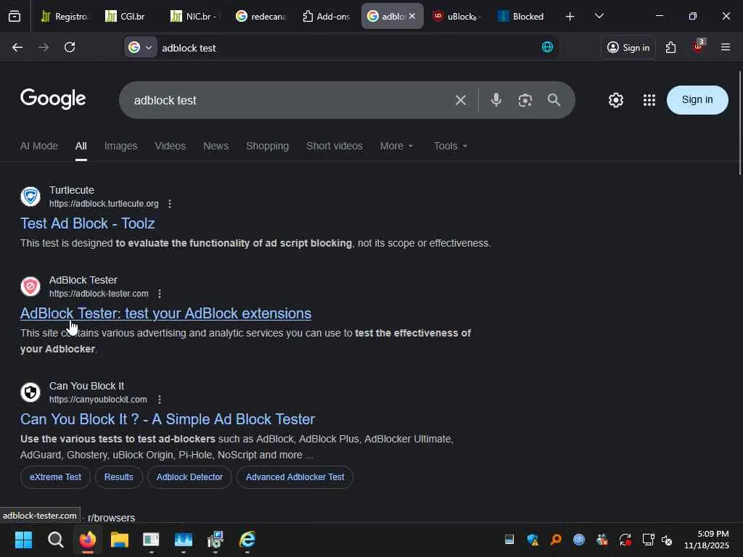Open more options for AdBlock Tester result
Image resolution: width=743 pixels, height=557 pixels.
[x=160, y=294]
